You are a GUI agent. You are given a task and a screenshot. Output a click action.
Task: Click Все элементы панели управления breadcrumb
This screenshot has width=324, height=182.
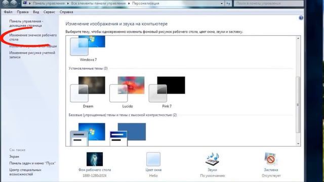(x=98, y=4)
